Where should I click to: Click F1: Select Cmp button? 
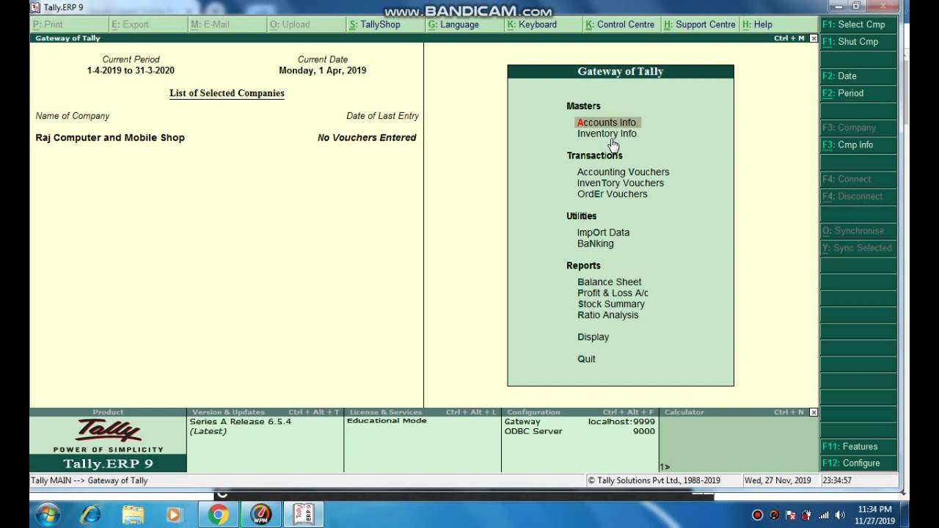858,24
